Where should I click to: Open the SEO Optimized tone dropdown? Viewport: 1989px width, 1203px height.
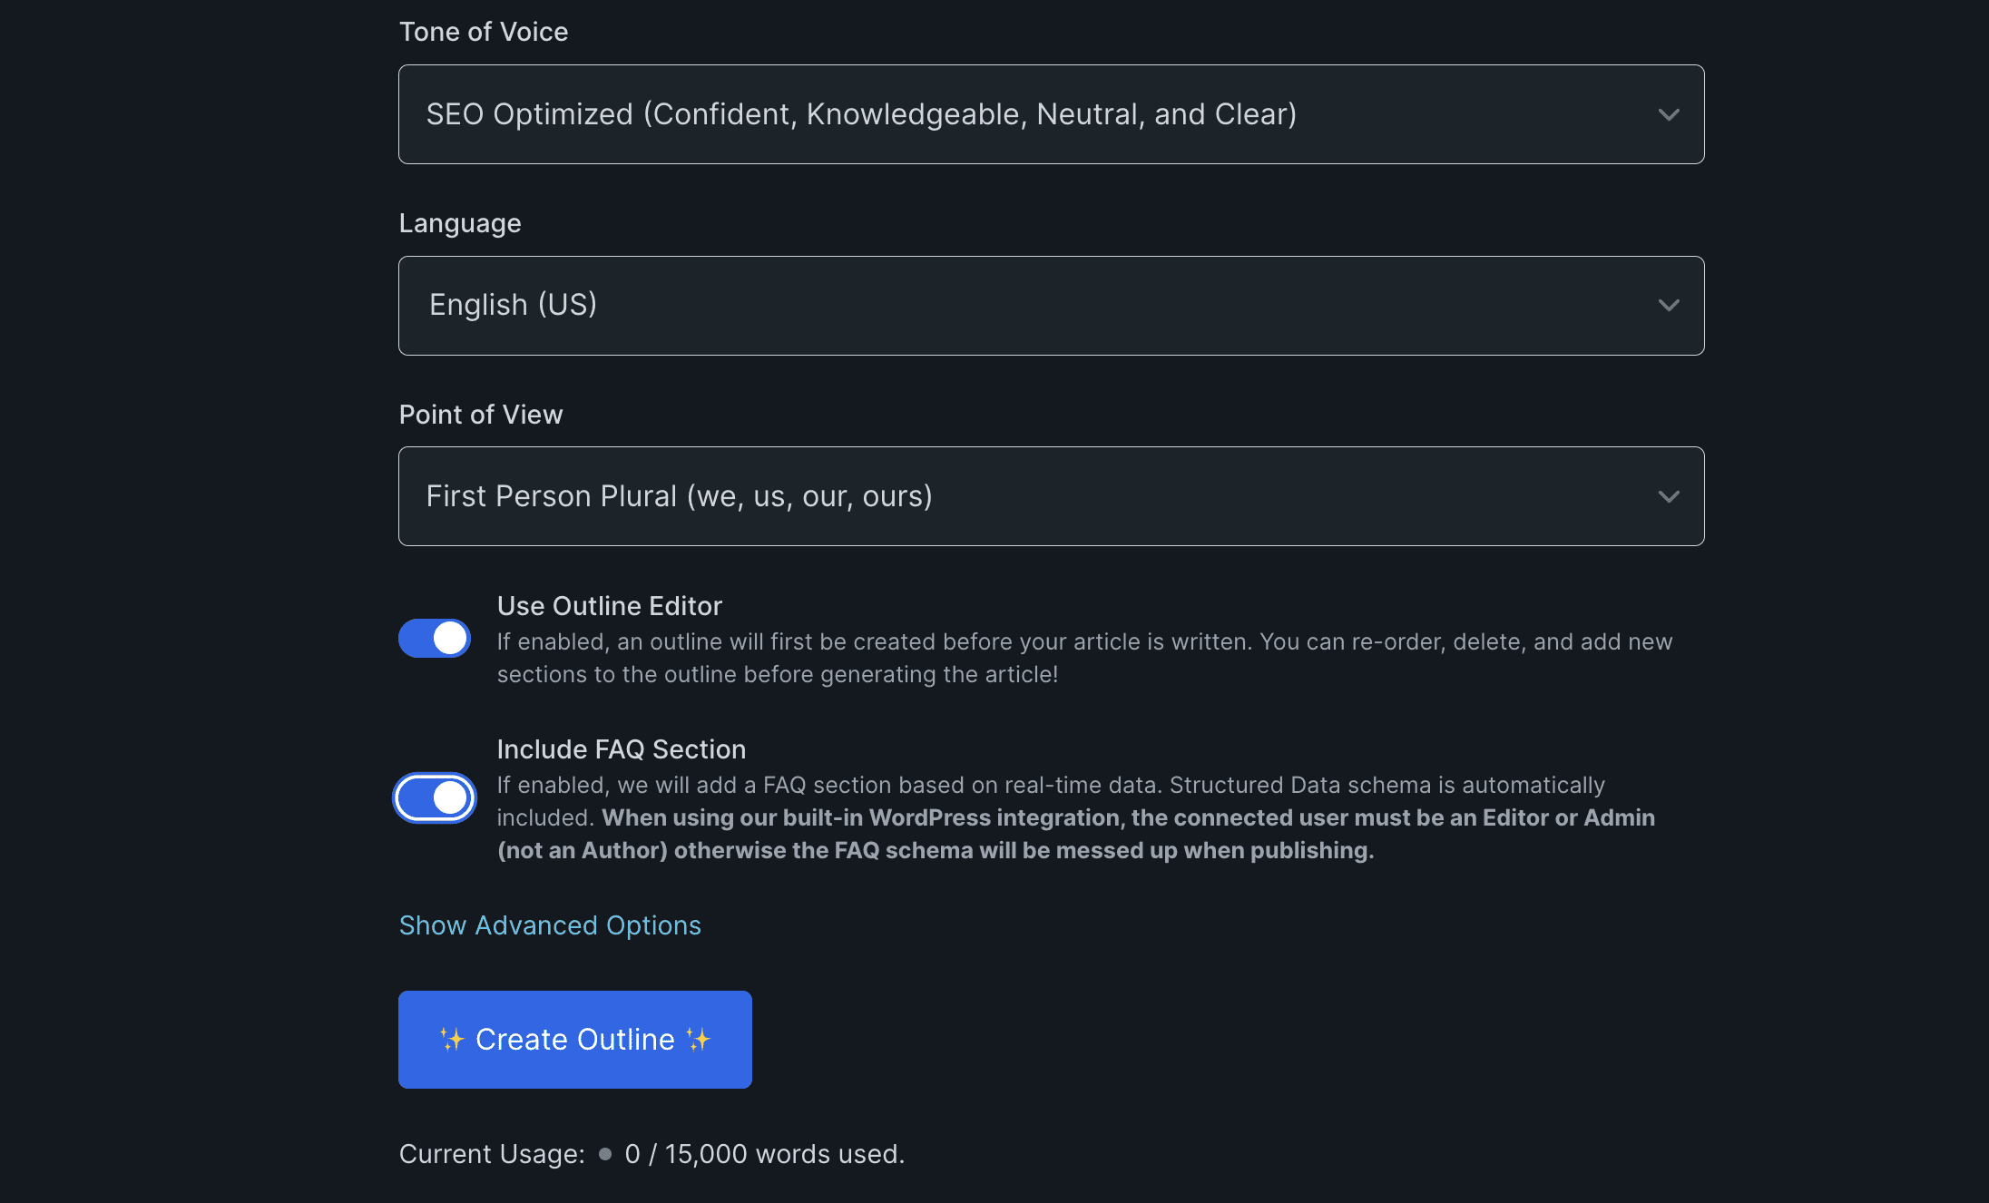[1052, 114]
